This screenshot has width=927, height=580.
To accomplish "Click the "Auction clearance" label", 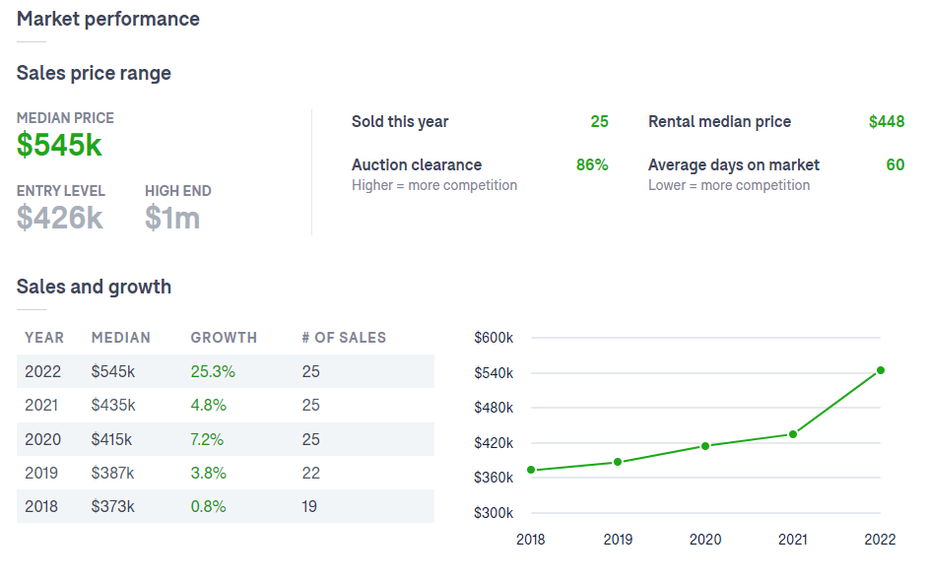I will (x=417, y=164).
